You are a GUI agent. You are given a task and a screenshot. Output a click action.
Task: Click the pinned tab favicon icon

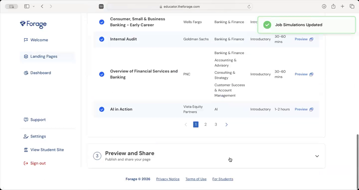[101, 6]
